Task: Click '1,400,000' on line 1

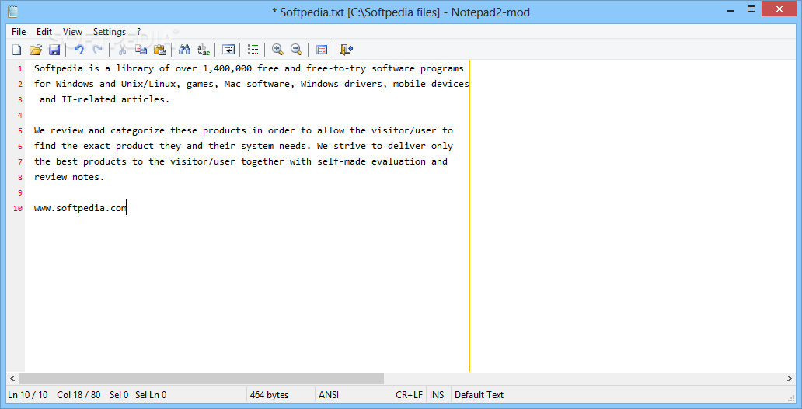Action: pos(227,68)
